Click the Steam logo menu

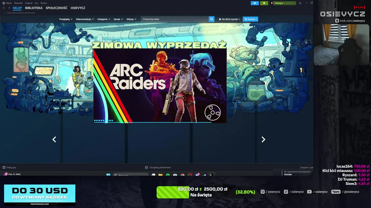7,3
